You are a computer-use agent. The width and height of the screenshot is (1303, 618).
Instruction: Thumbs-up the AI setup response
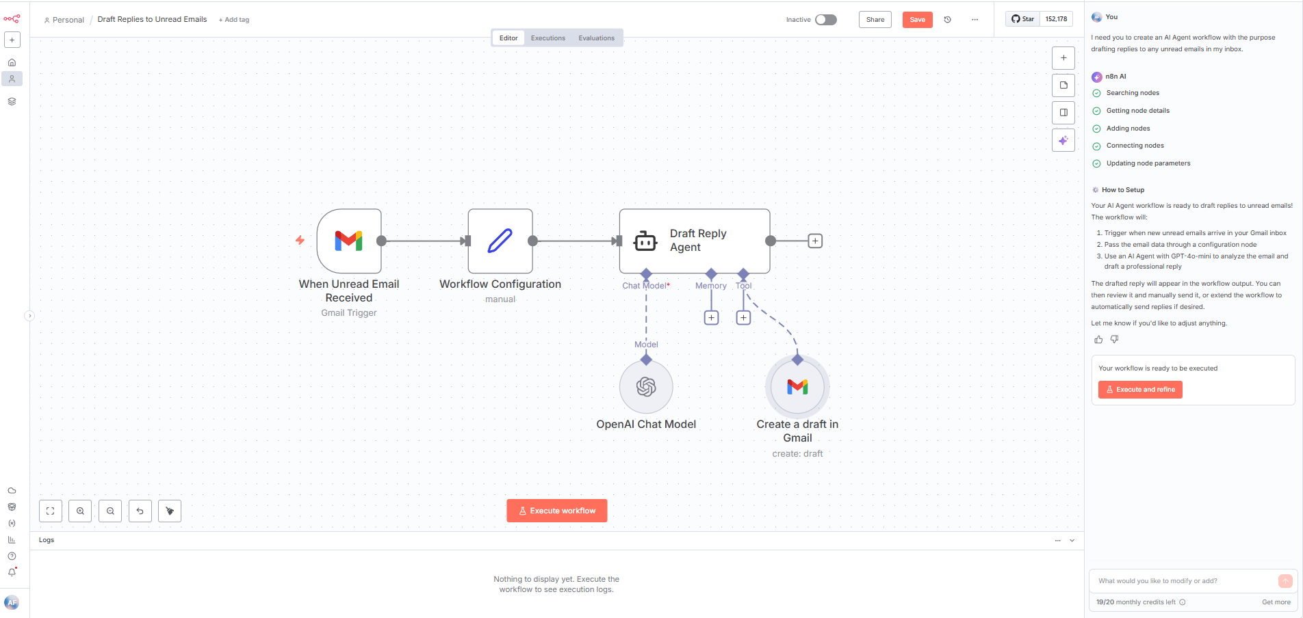click(x=1098, y=339)
